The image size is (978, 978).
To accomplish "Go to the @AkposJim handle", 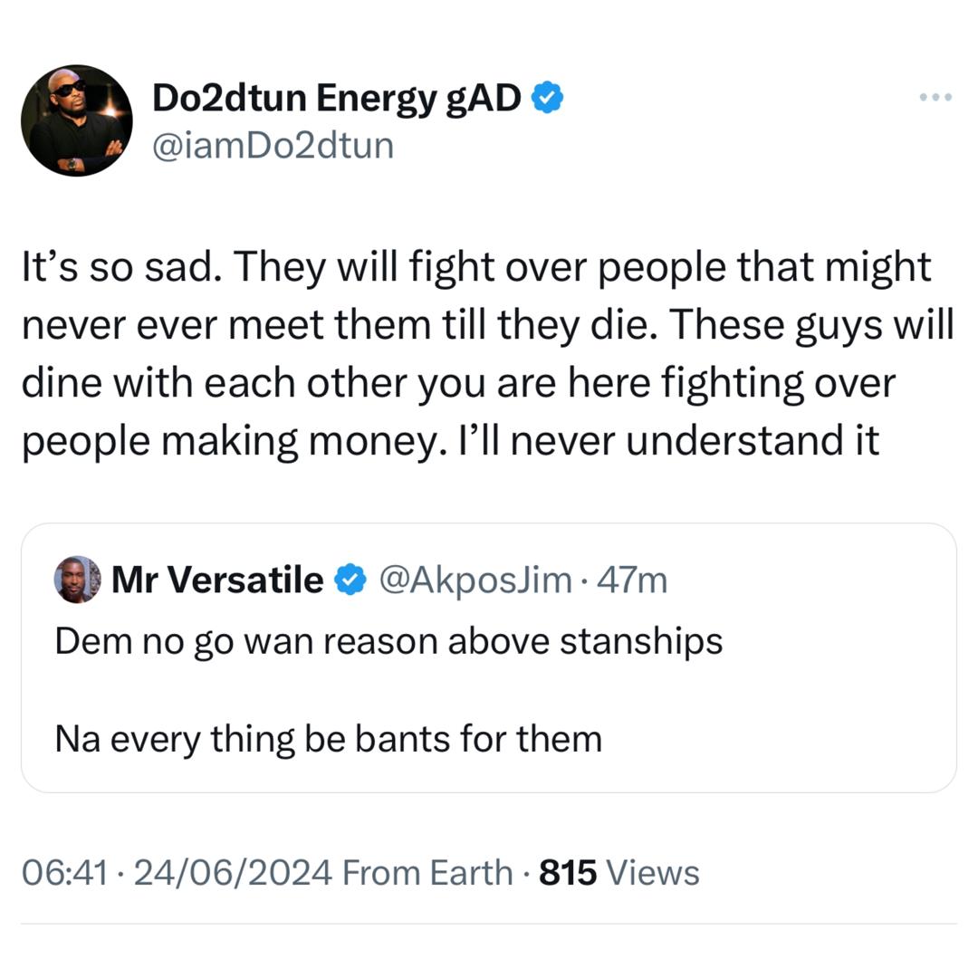I will 475,580.
